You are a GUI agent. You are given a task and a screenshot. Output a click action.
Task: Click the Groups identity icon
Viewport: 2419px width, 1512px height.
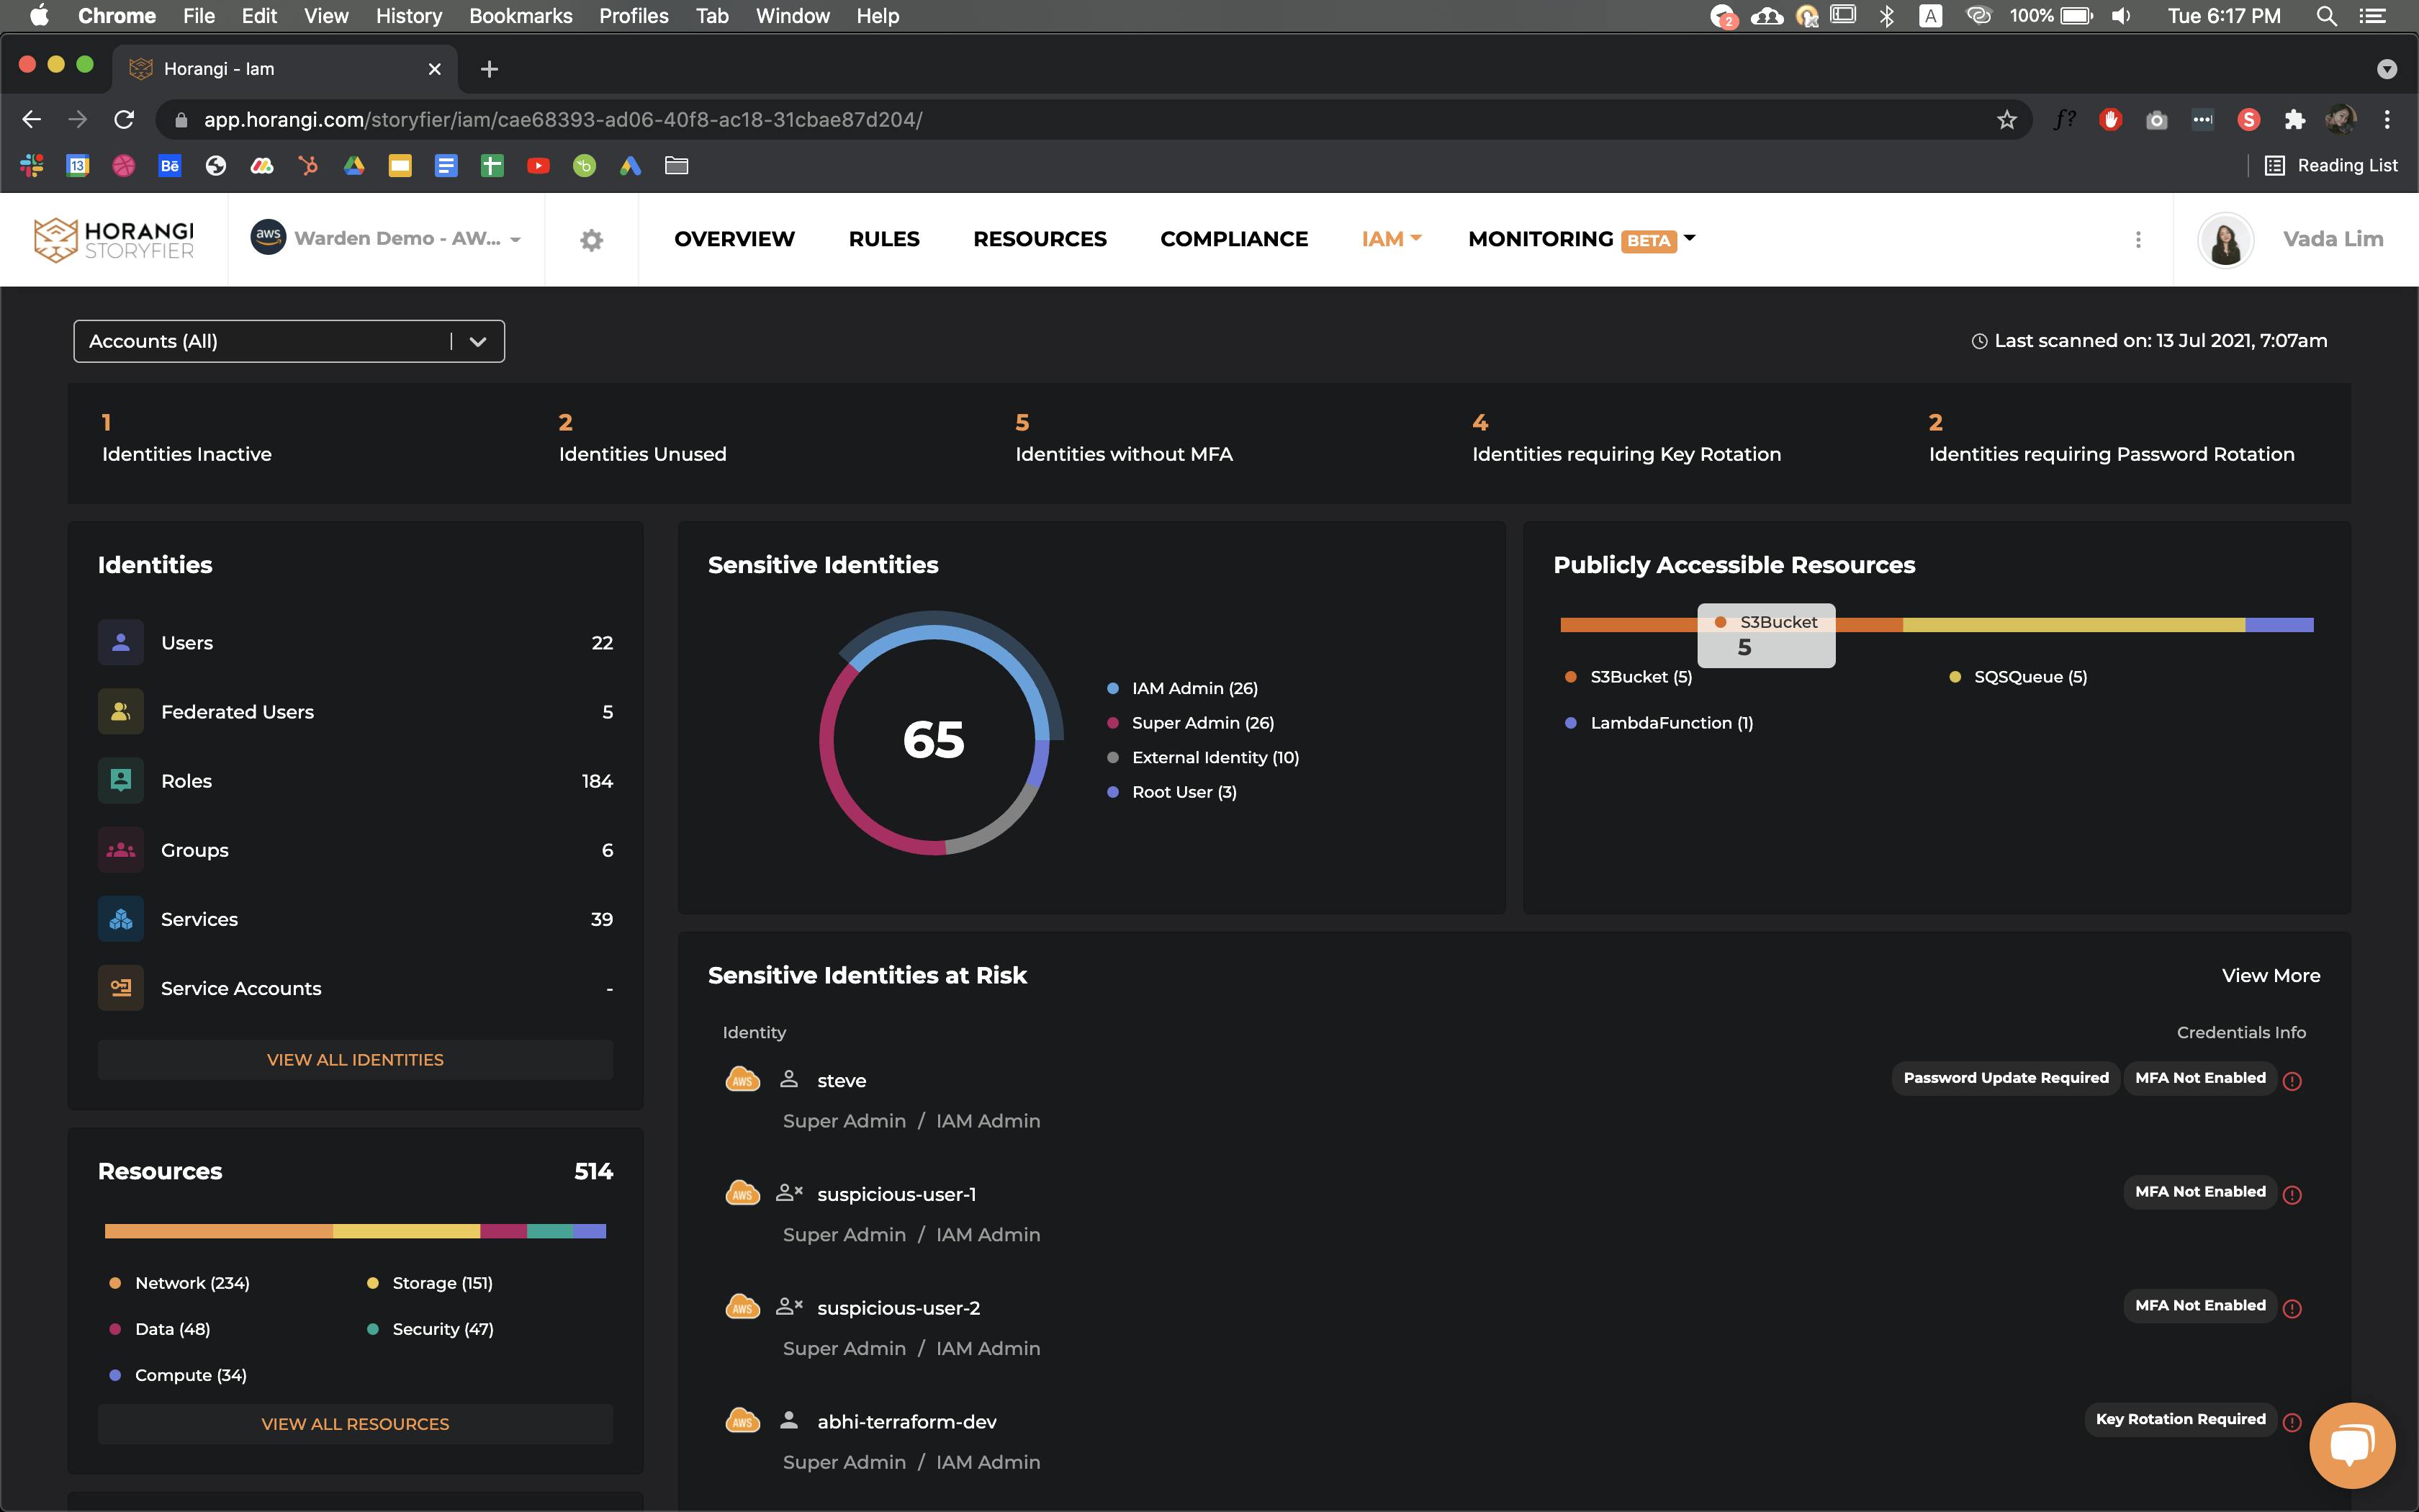tap(121, 850)
